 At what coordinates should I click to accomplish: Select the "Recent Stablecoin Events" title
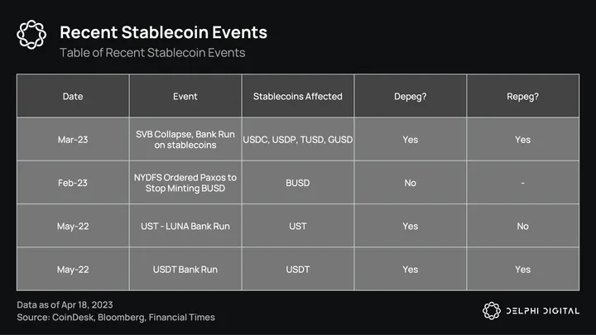point(163,33)
